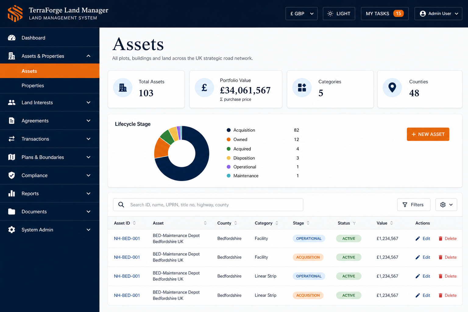The image size is (468, 312).
Task: Click the OPERATIONAL badge in the Facility row
Action: click(x=309, y=239)
